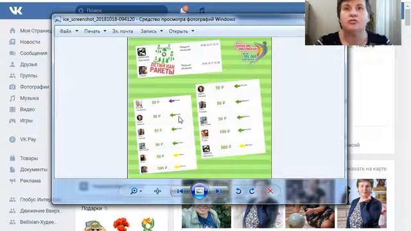Image resolution: width=411 pixels, height=231 pixels.
Task: Click the actual size fit button
Action: 157,191
